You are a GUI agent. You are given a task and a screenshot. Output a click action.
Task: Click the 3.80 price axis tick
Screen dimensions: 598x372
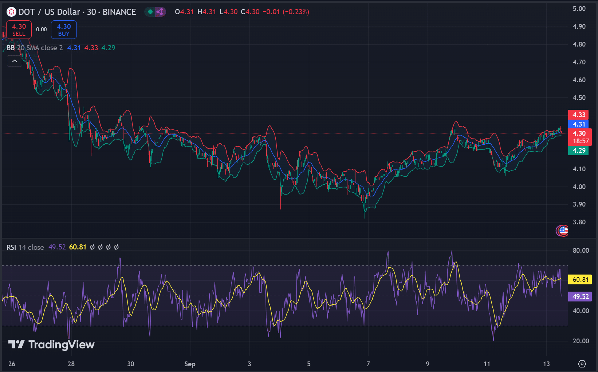pos(579,222)
